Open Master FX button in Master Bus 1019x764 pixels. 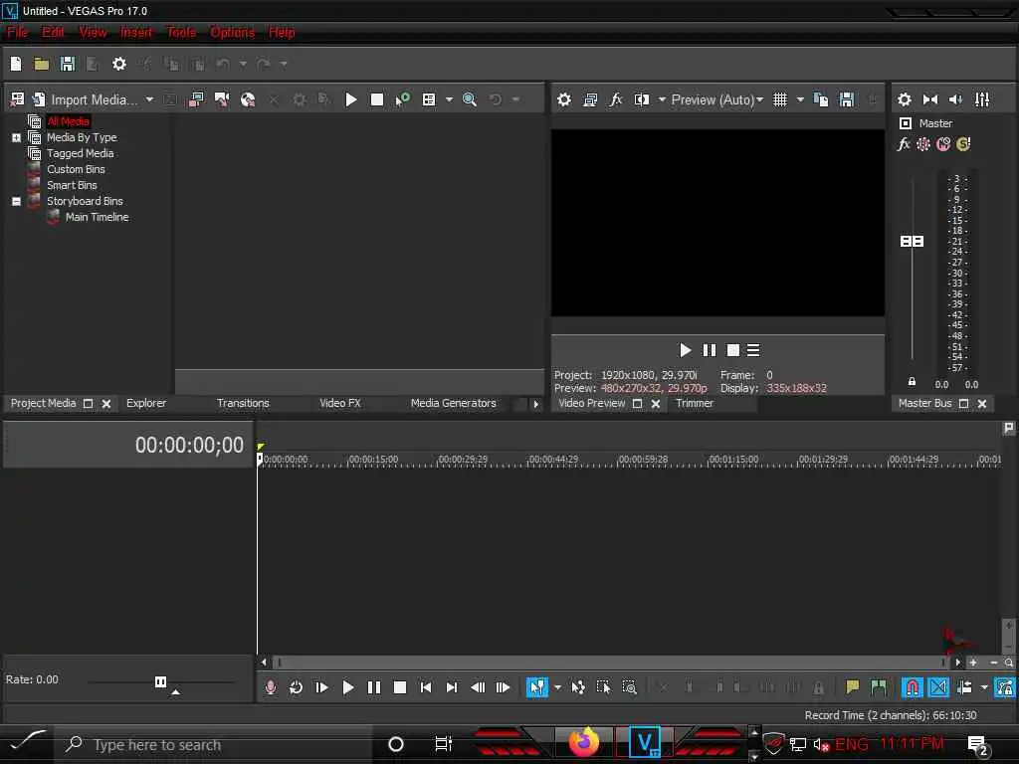click(x=904, y=144)
